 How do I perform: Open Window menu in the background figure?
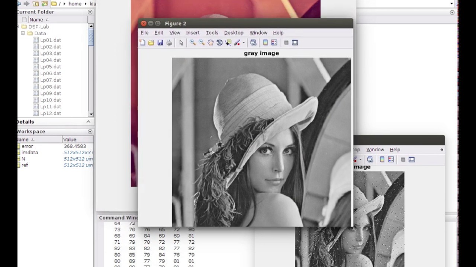(x=375, y=149)
